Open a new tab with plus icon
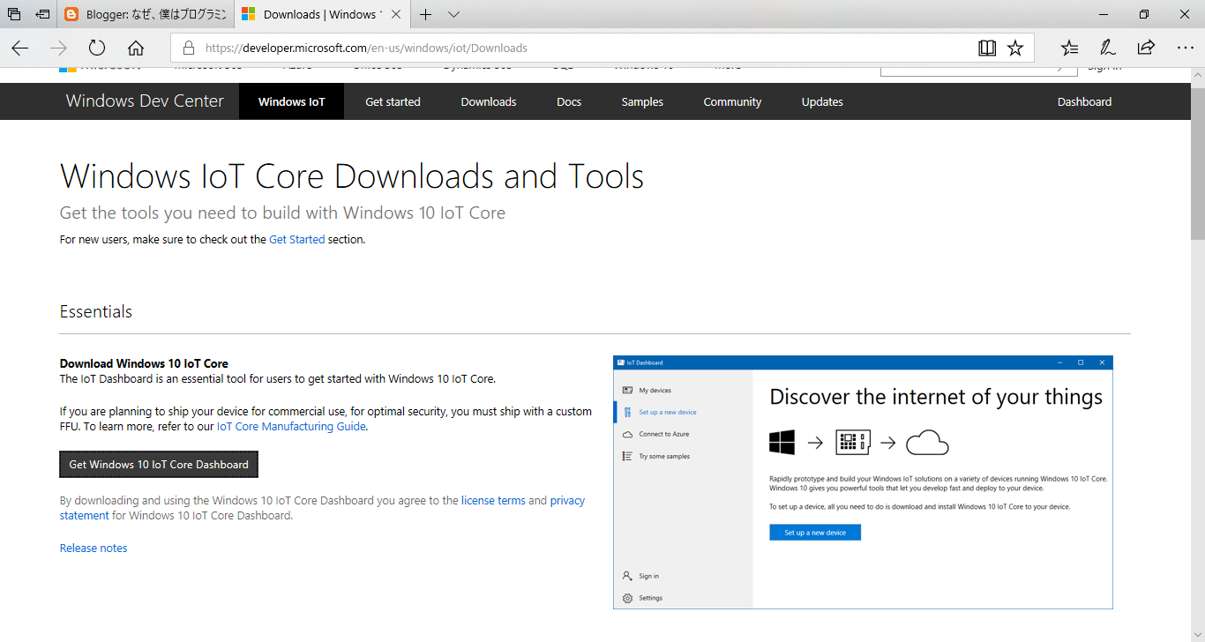 pos(426,14)
